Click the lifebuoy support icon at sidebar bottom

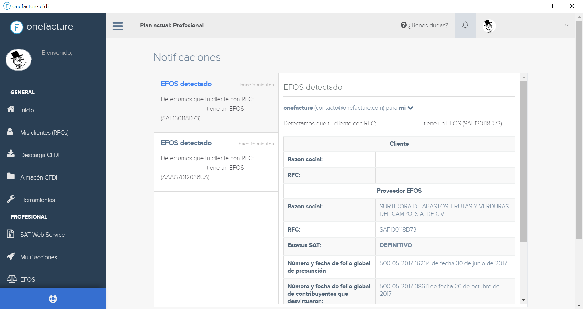[x=53, y=298]
